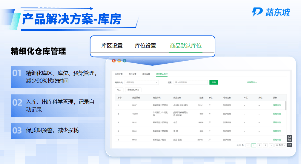Switch to the 仓库设置 tab
This screenshot has height=164, width=301.
click(x=119, y=74)
